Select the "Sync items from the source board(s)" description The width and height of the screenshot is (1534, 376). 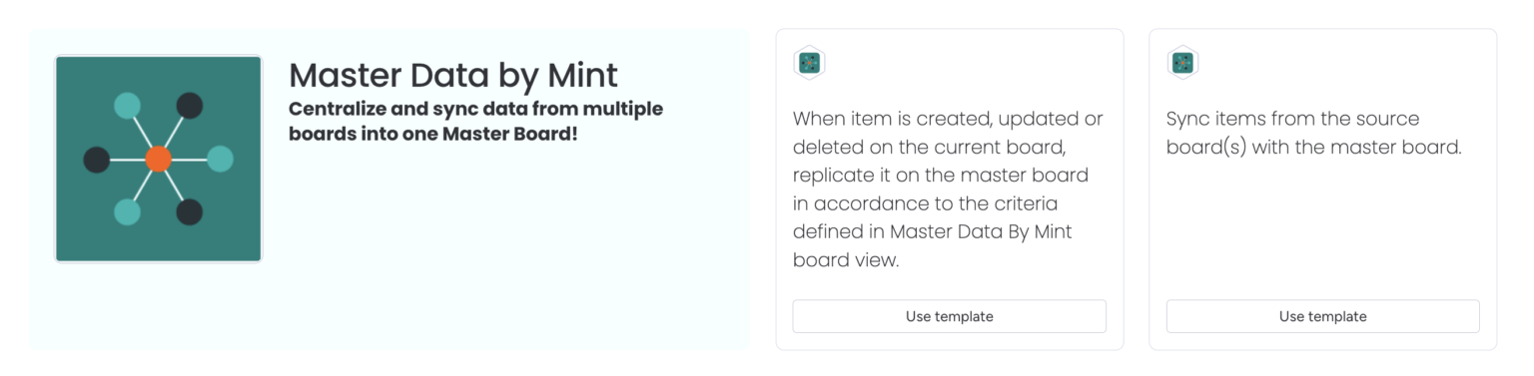(x=1314, y=133)
